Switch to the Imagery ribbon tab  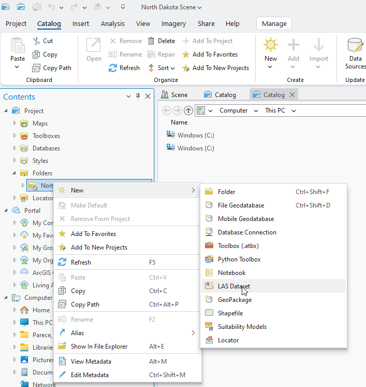pos(173,24)
